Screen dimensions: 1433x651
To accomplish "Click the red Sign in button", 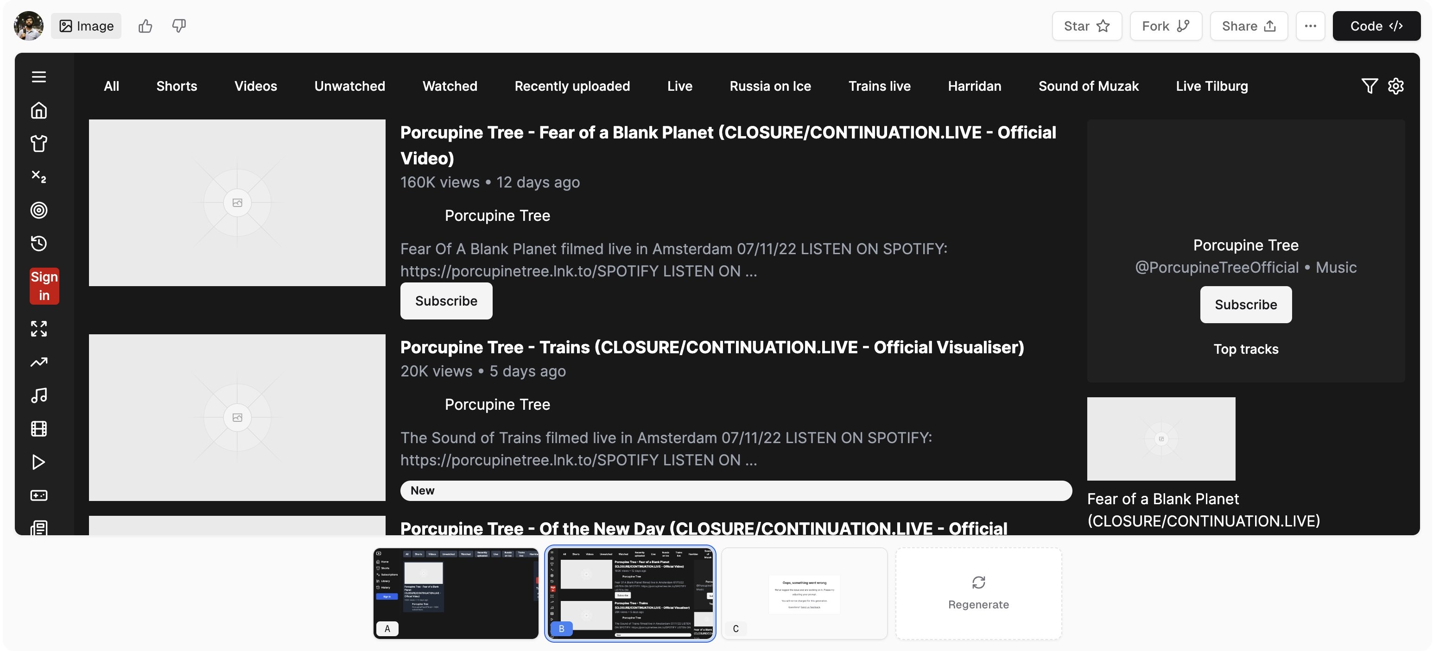I will [x=44, y=286].
